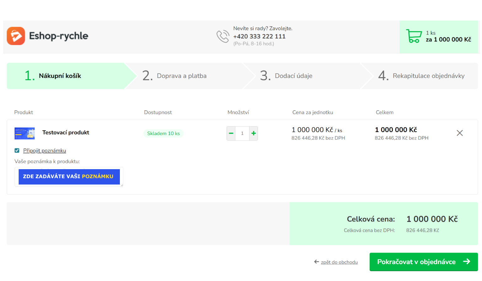Screen dimensions: 482x281
Task: Click the product note text area
Action: coord(69,177)
